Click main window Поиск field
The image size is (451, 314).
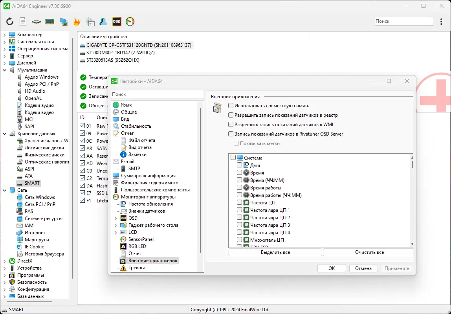coord(403,21)
